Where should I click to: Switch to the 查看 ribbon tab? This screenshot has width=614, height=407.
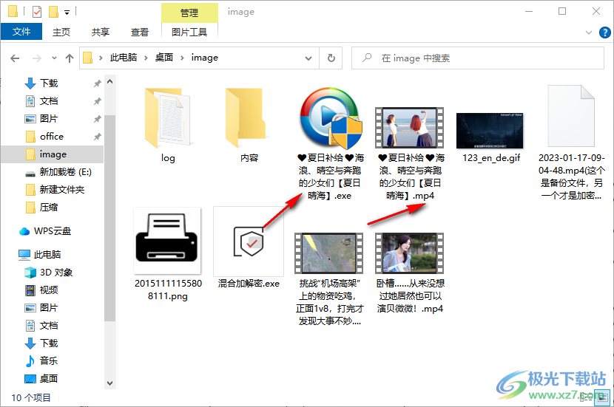click(139, 32)
